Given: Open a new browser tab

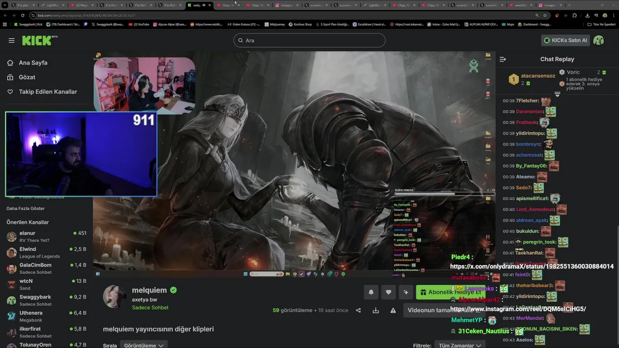Looking at the screenshot, I should point(569,5).
